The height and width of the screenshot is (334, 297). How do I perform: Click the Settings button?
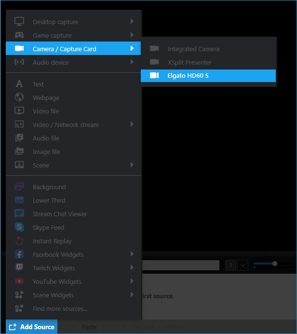(172, 327)
